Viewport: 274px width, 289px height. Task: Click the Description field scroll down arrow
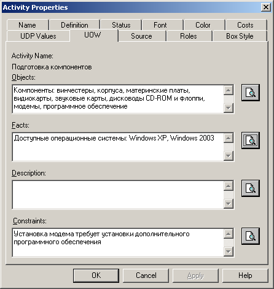pyautogui.click(x=229, y=203)
